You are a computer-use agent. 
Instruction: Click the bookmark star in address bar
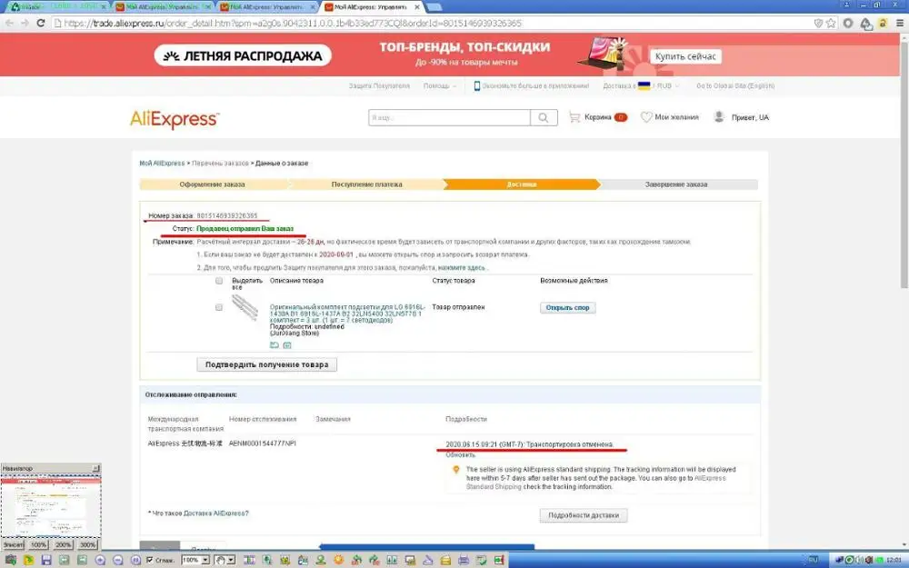[x=831, y=24]
